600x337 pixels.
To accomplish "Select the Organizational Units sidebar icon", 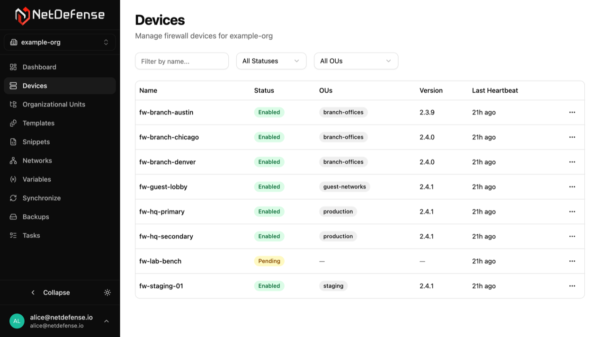I will pyautogui.click(x=13, y=104).
